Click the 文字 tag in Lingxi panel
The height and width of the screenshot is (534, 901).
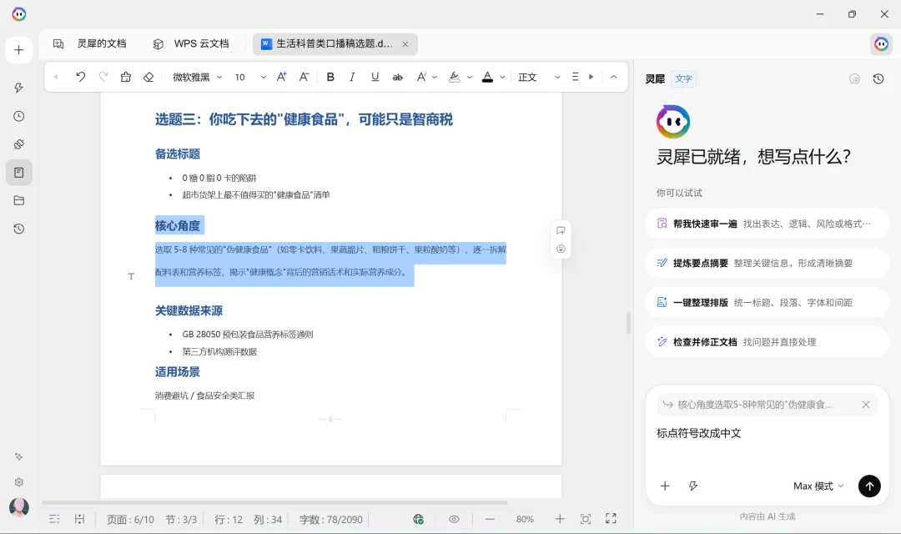683,78
